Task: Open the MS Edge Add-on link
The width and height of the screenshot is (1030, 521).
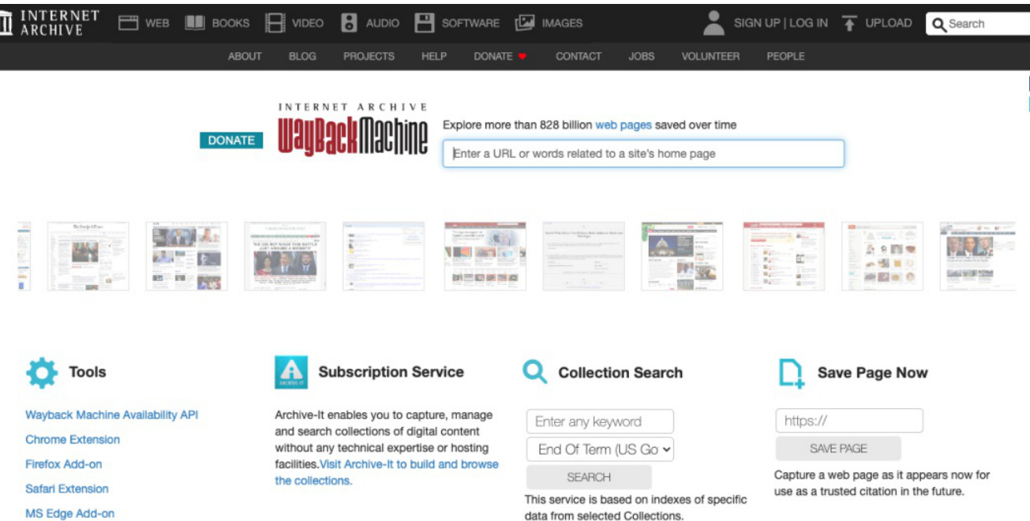Action: (69, 513)
